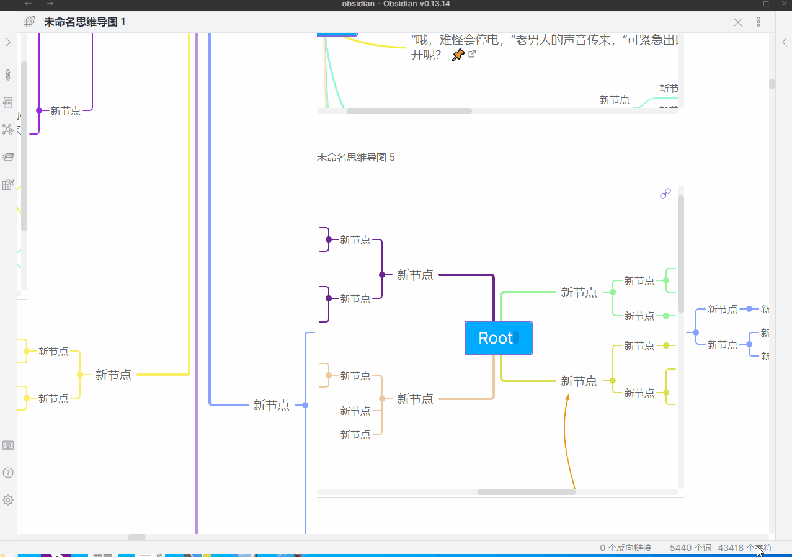Click the main canvas horizontal scrollbar at the bottom
Viewport: 792px width, 557px height.
point(136,537)
